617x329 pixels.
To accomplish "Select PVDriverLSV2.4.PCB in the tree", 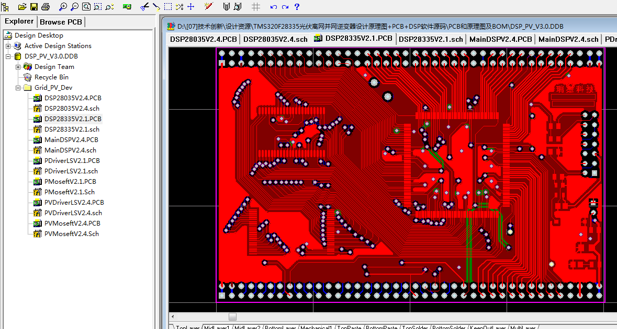I will (x=74, y=203).
